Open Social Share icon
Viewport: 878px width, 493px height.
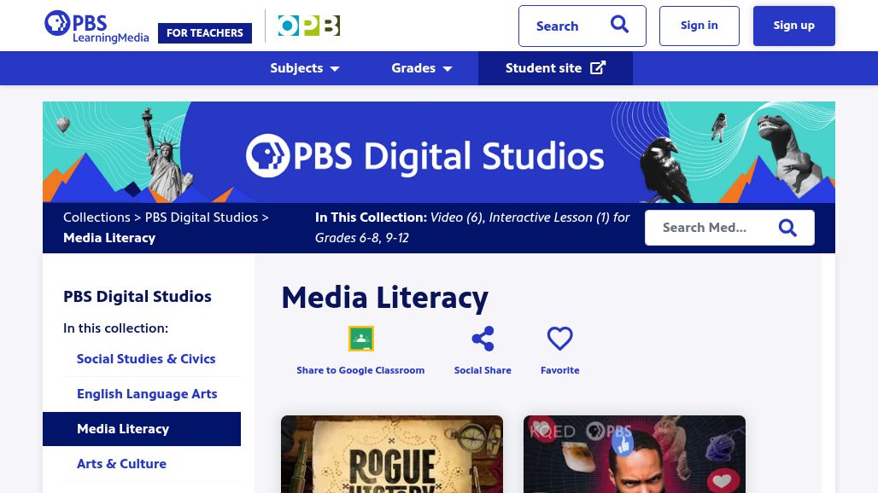(483, 339)
